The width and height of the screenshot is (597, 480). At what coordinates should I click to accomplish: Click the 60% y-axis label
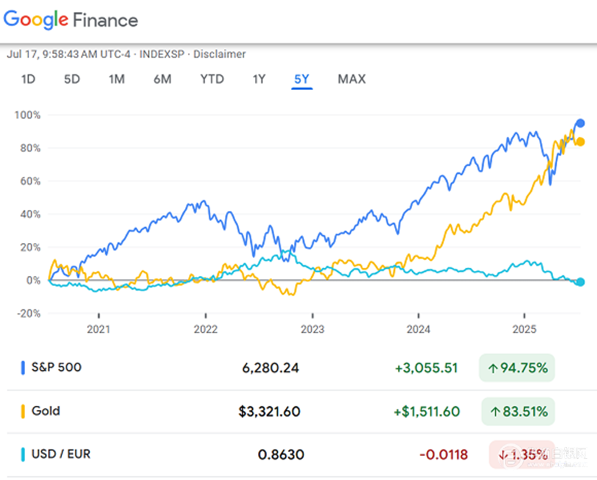30,180
